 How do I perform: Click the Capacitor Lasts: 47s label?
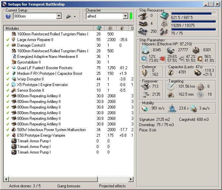pos(185,67)
